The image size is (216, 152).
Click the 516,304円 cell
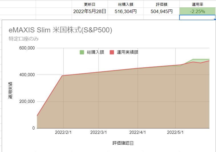[x=126, y=11]
